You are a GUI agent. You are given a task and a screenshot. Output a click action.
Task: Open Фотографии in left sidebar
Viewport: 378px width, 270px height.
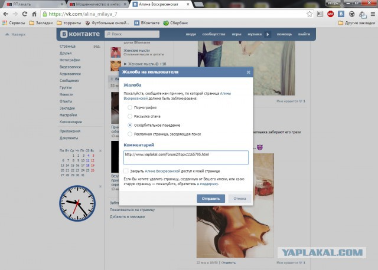[70, 60]
